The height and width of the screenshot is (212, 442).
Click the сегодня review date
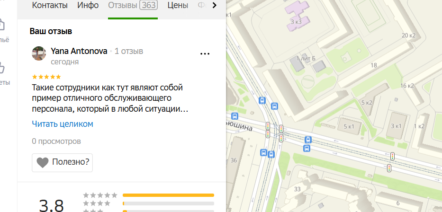(64, 62)
